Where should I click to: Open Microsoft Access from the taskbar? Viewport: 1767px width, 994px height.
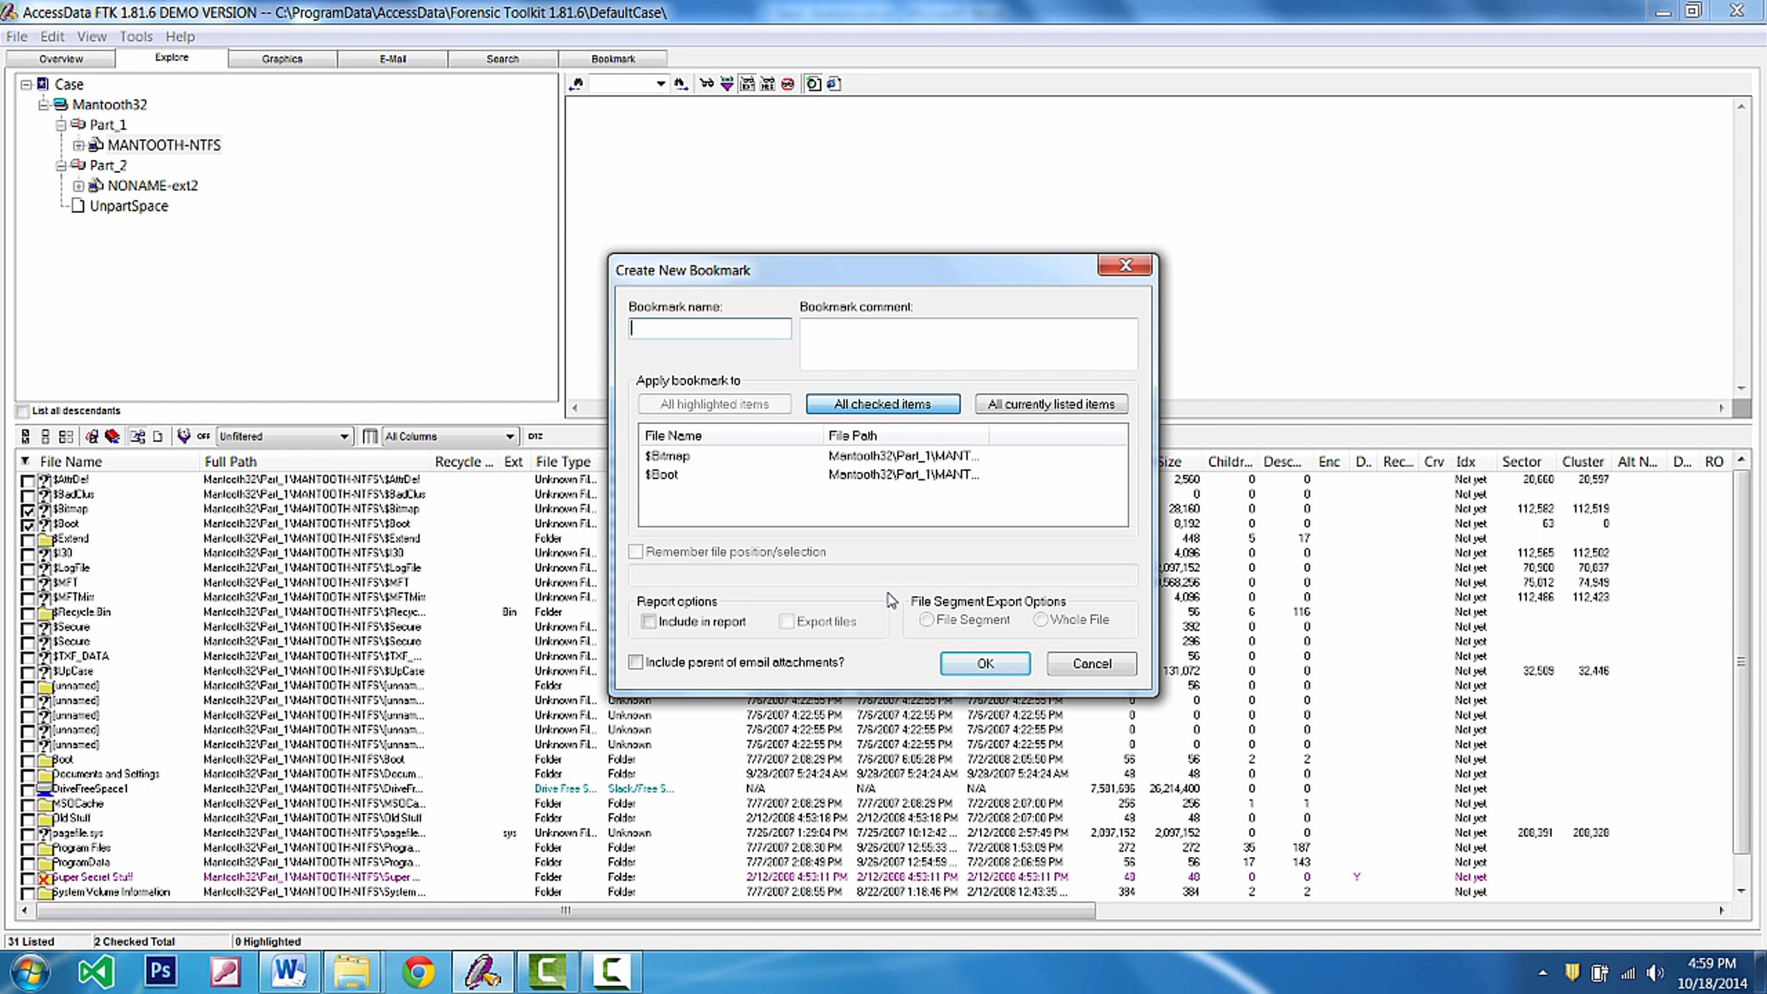225,972
